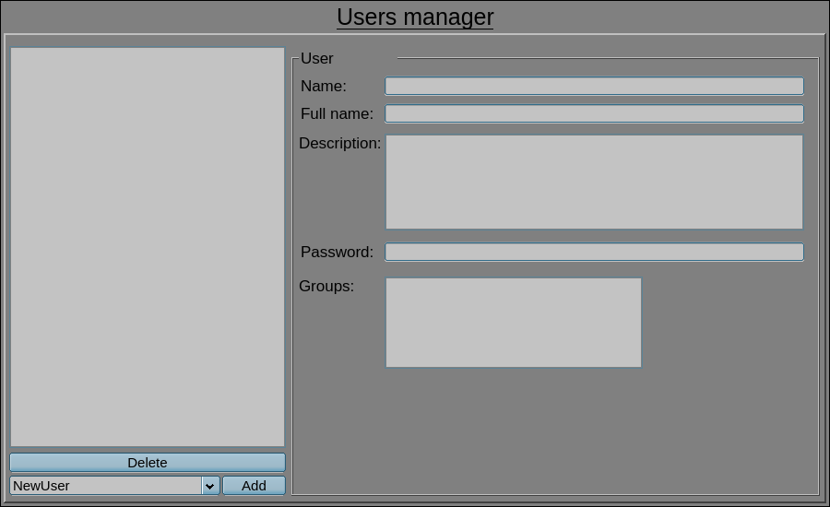This screenshot has width=830, height=507.
Task: Click the Name: label
Action: (x=324, y=86)
